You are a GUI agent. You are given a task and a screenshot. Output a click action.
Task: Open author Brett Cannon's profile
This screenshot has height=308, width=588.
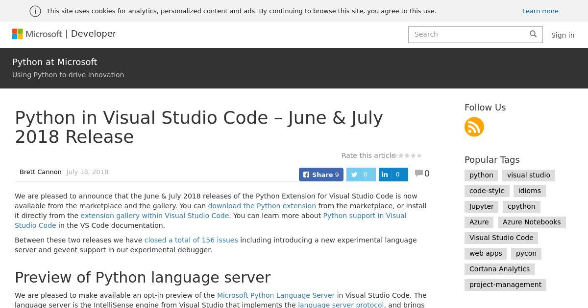(x=41, y=172)
